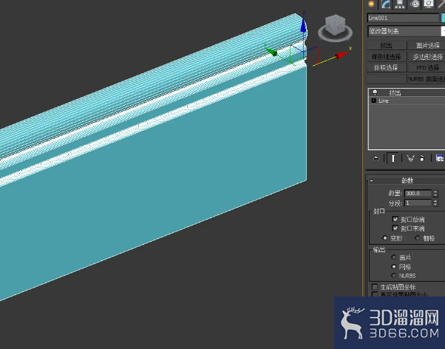Open Configure Modifier Sets icon
Image resolution: width=445 pixels, height=349 pixels.
pyautogui.click(x=440, y=158)
